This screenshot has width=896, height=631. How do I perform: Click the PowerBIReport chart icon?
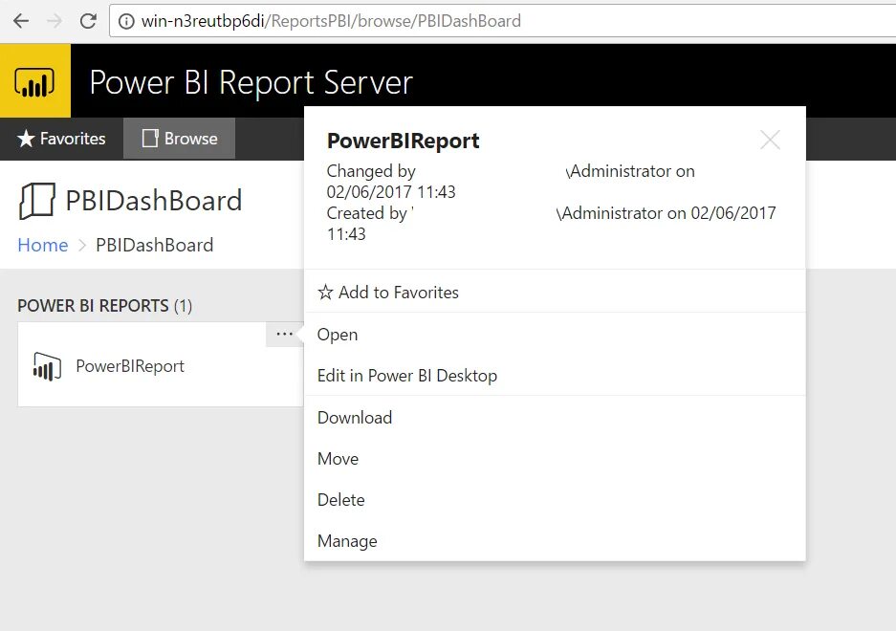tap(47, 366)
